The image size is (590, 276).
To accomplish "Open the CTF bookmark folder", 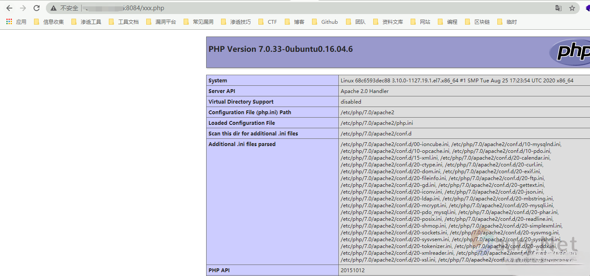I will pos(268,22).
